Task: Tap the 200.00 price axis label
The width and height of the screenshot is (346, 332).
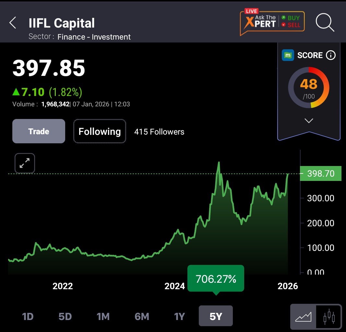Action: (321, 223)
